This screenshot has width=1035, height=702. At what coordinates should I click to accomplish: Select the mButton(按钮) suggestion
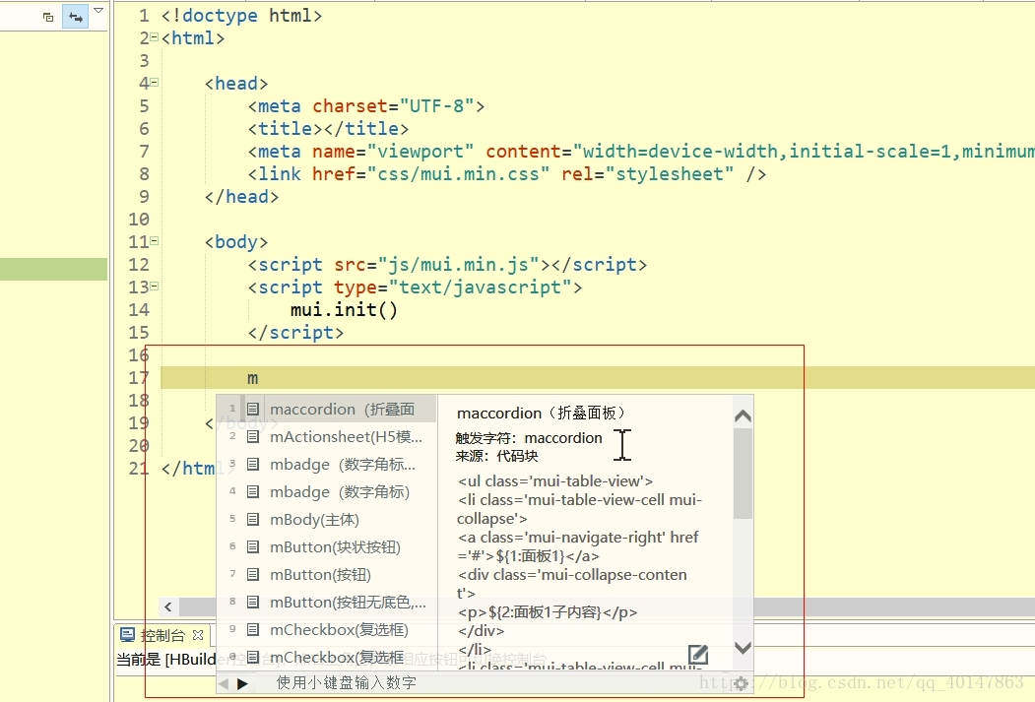[x=327, y=575]
